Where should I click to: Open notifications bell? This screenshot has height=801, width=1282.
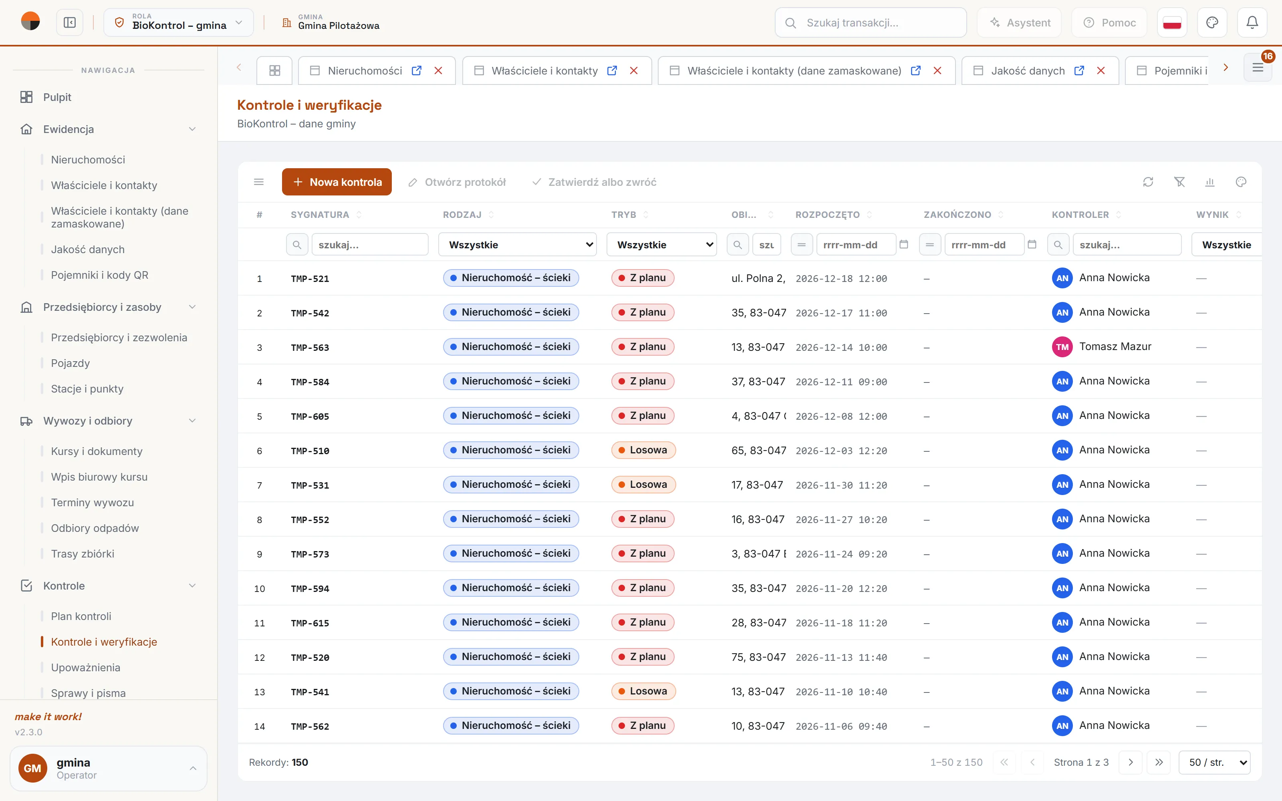[1252, 23]
